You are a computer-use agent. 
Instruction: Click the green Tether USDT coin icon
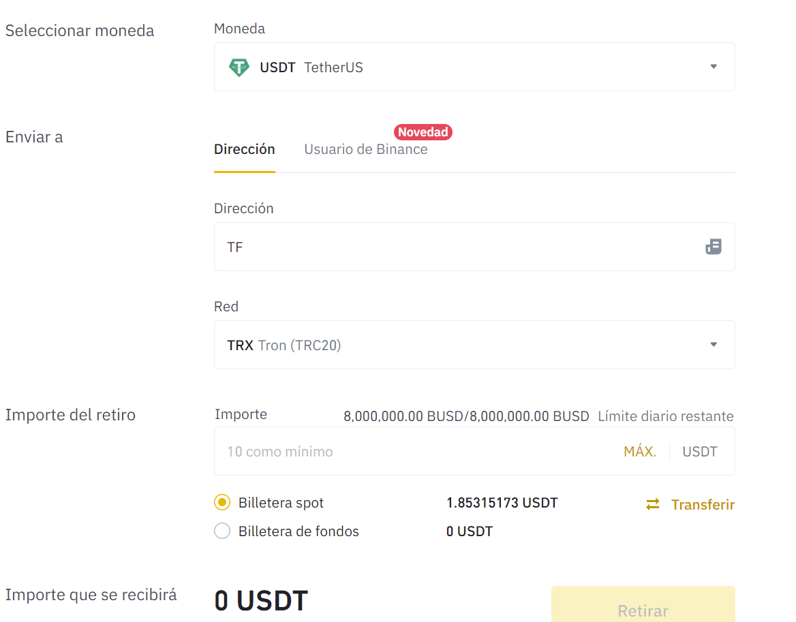(239, 67)
